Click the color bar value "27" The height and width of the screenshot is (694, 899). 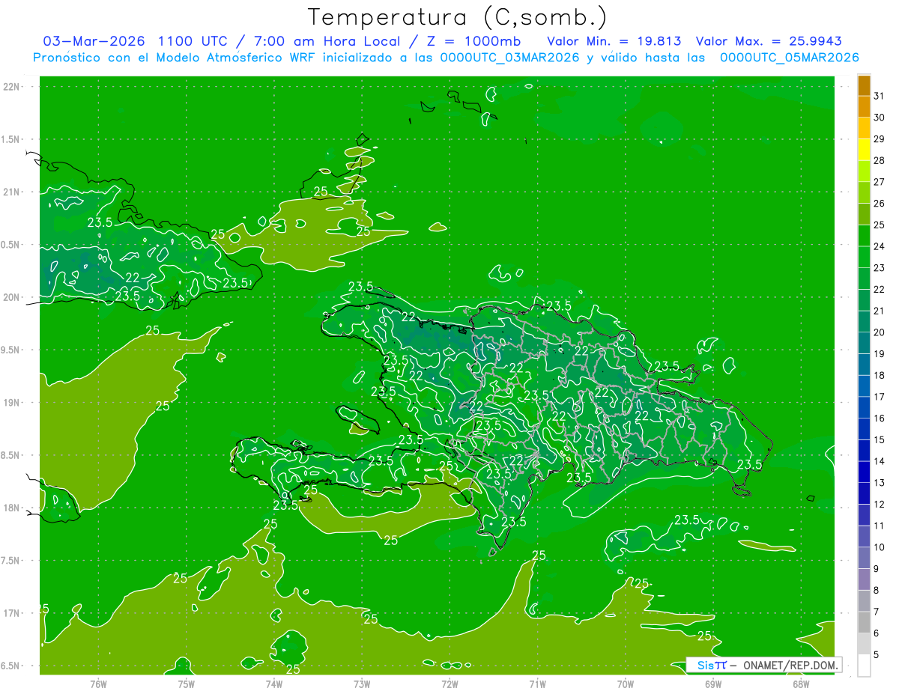point(879,181)
